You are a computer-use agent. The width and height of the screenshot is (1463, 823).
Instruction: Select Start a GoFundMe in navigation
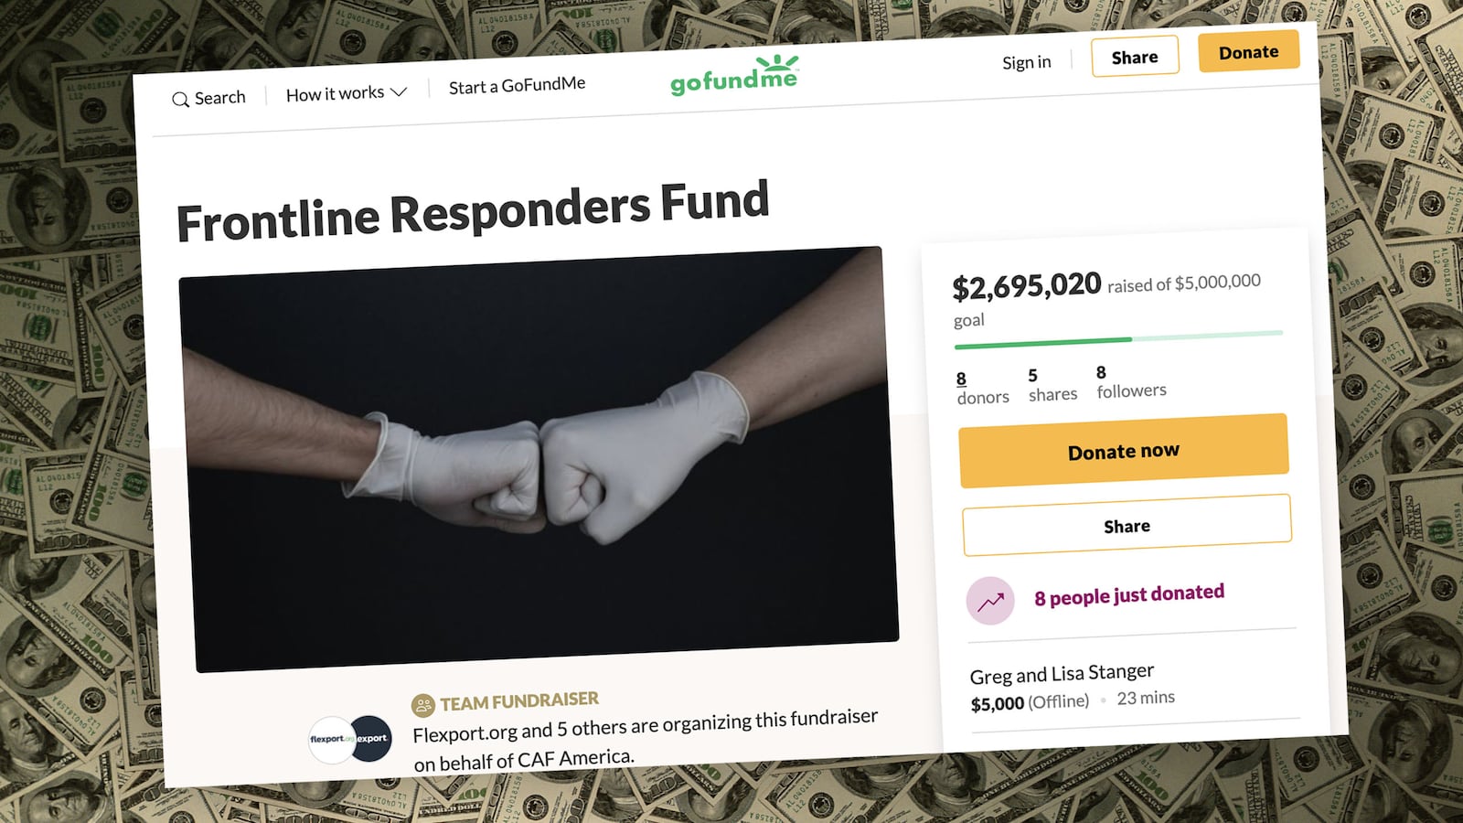(517, 86)
